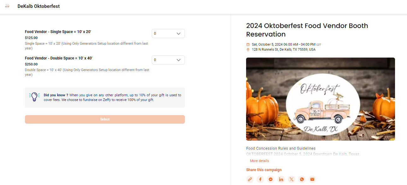Share campaign on LinkedIn
407x185 pixels.
click(x=281, y=179)
